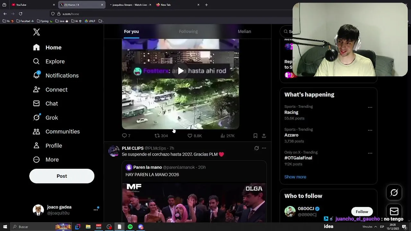Open Notifications in X sidebar
This screenshot has height=231, width=411.
[56, 75]
